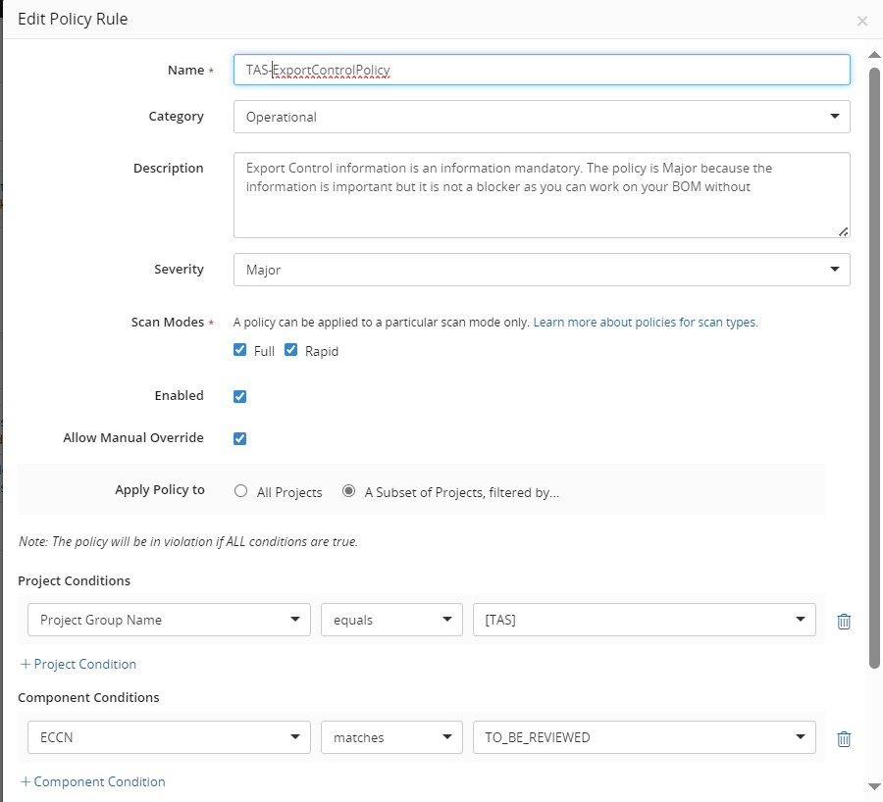Image resolution: width=883 pixels, height=802 pixels.
Task: Click into the Name input field
Action: pyautogui.click(x=542, y=70)
